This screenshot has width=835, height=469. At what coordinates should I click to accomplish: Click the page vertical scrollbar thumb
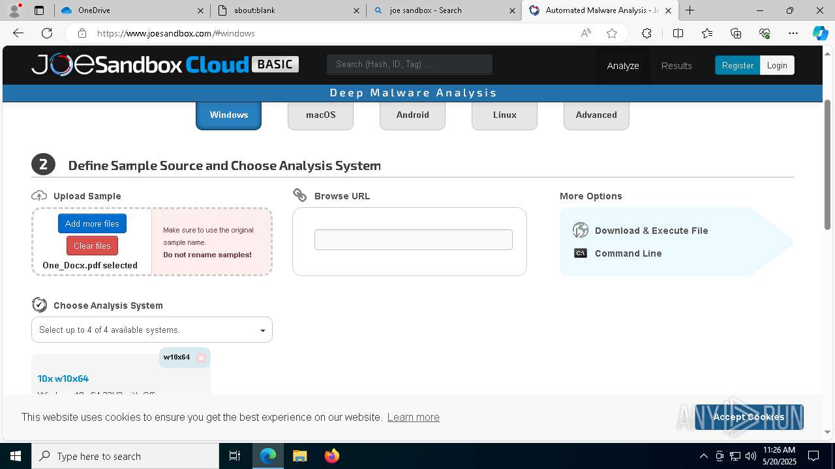(x=828, y=164)
